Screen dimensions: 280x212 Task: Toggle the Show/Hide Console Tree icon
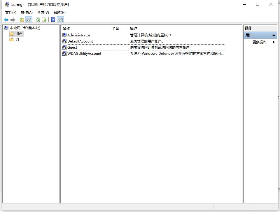pos(29,20)
